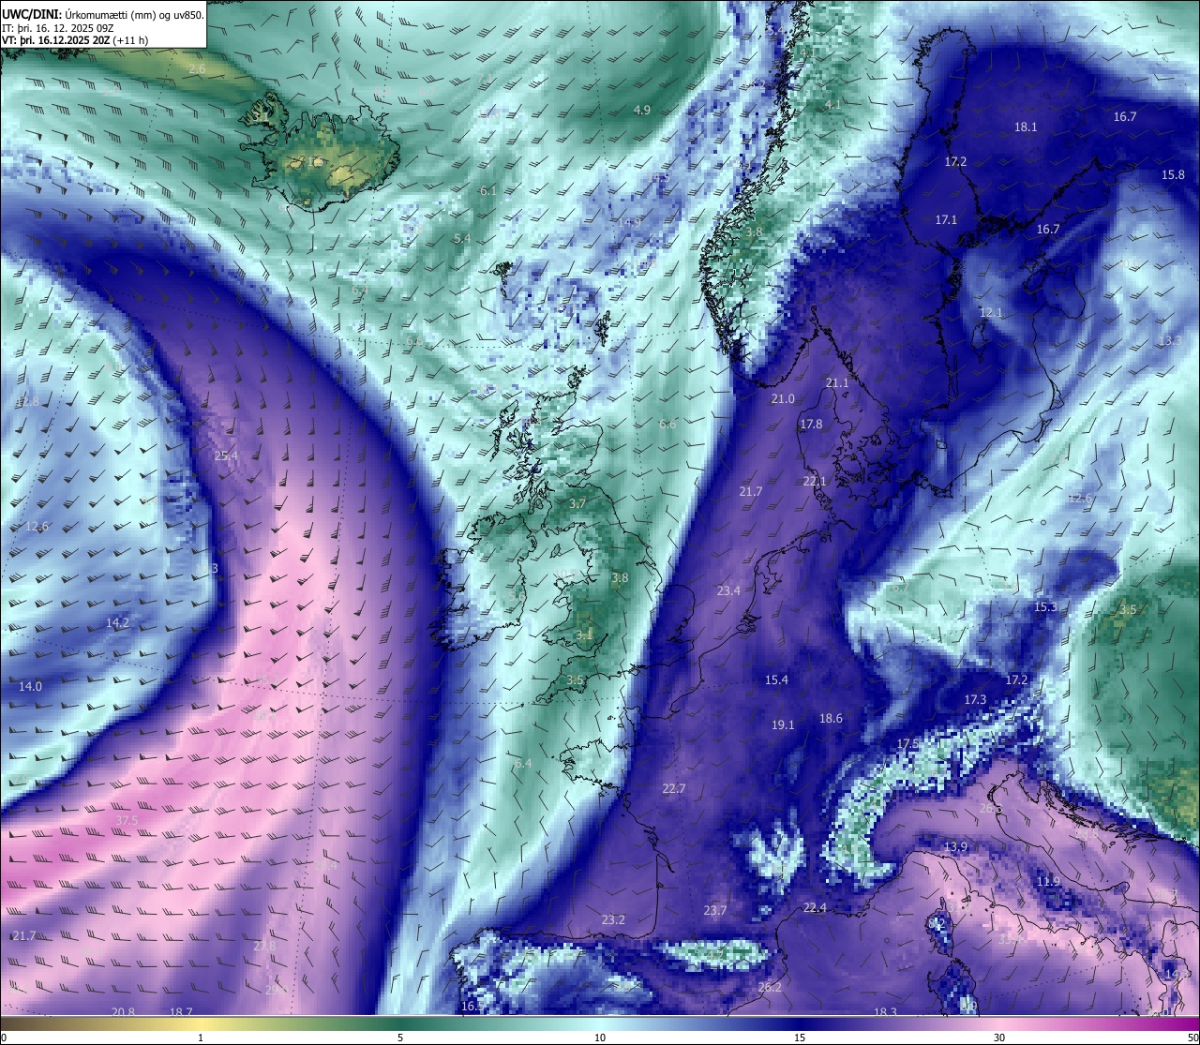Click the map value 22.1

pos(815,482)
